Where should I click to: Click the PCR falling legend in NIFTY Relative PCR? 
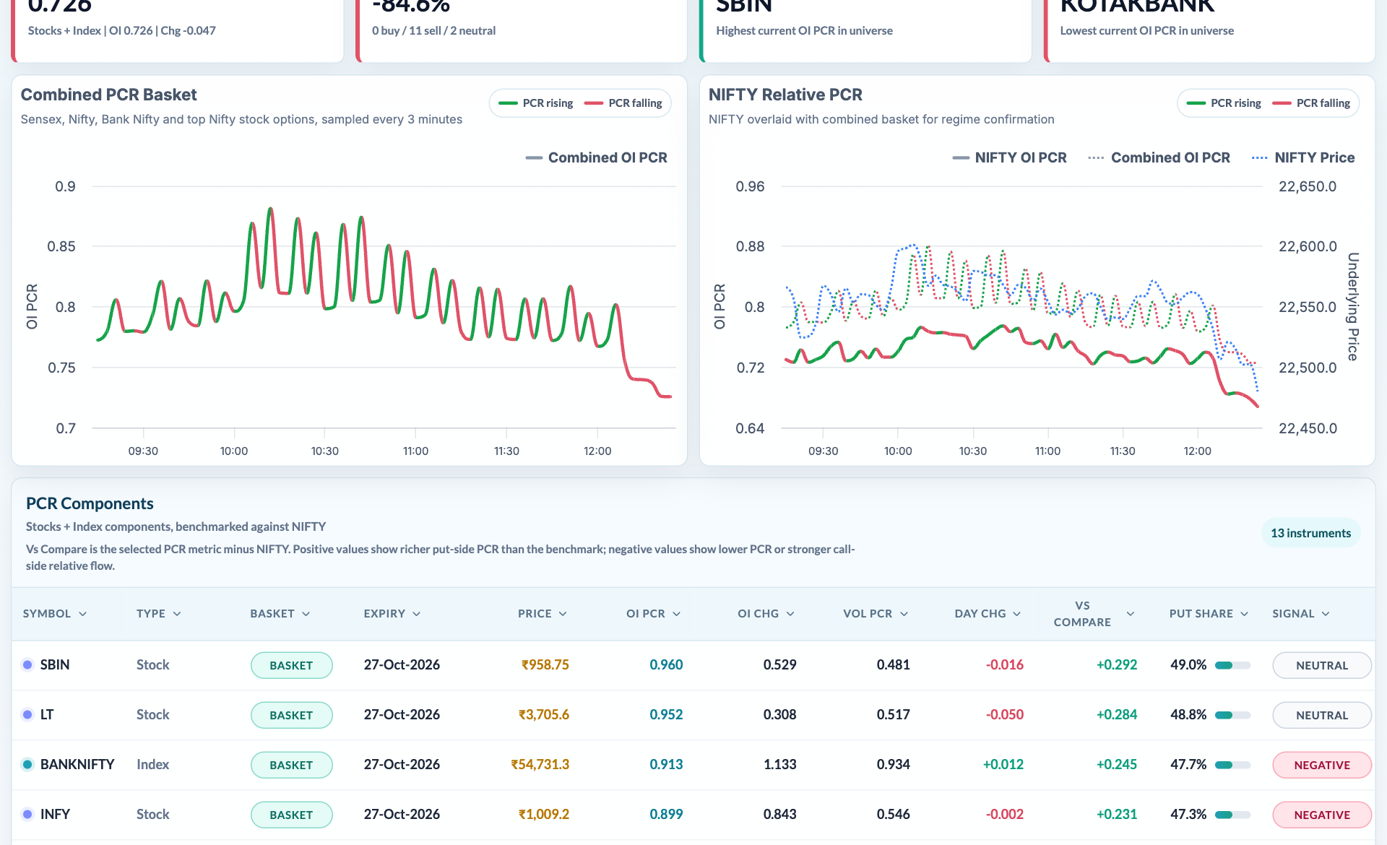1311,103
